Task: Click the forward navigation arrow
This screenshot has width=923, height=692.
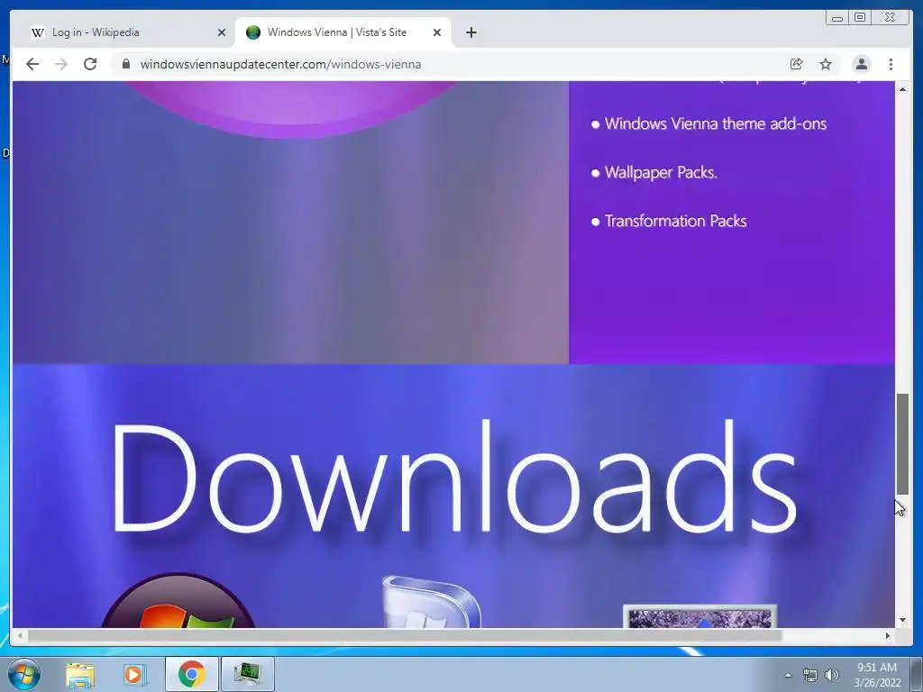Action: pyautogui.click(x=61, y=64)
